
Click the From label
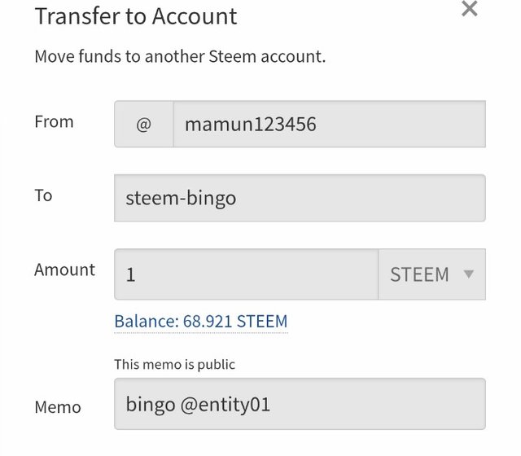point(54,122)
